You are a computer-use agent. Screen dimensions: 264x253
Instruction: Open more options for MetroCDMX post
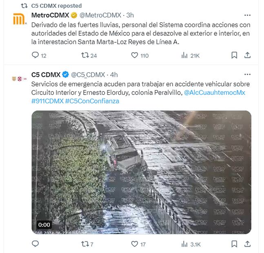point(247,16)
